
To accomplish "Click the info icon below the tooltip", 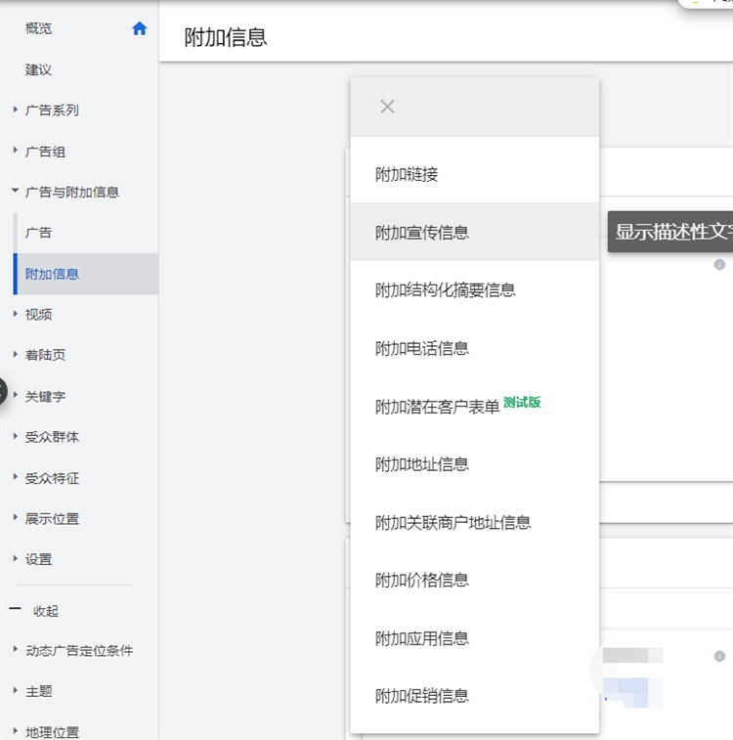I will tap(719, 265).
